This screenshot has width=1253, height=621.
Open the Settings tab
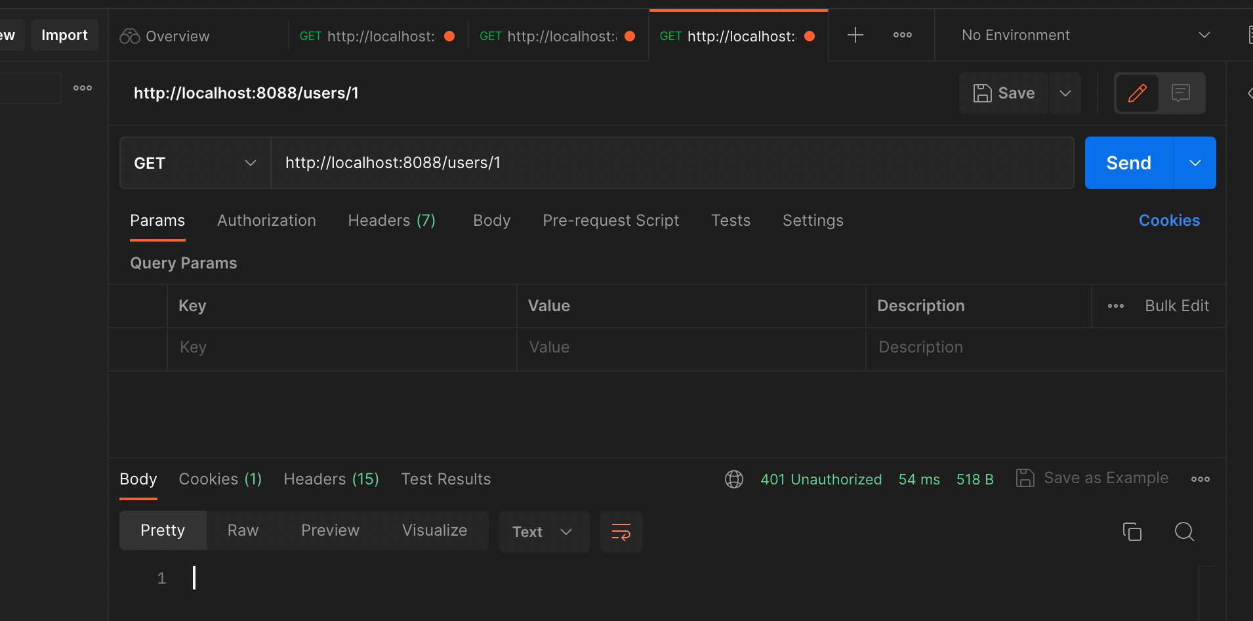pyautogui.click(x=813, y=221)
